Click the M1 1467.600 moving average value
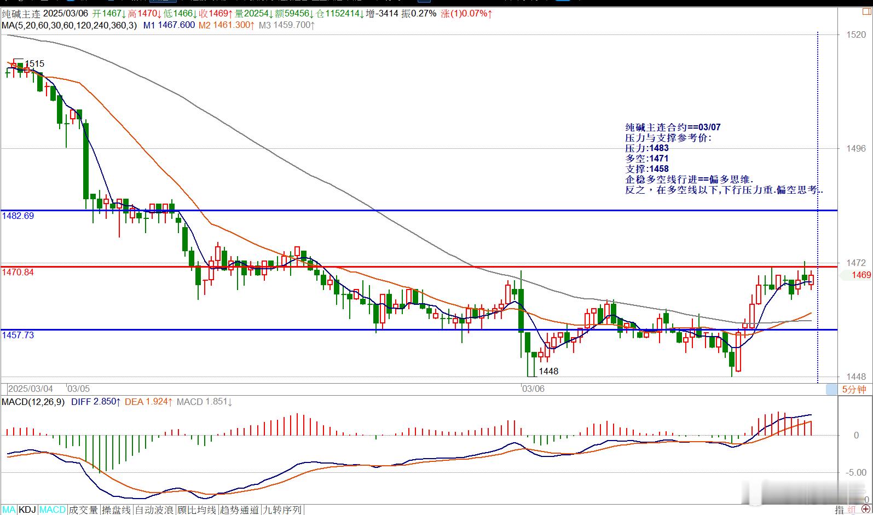 (169, 25)
